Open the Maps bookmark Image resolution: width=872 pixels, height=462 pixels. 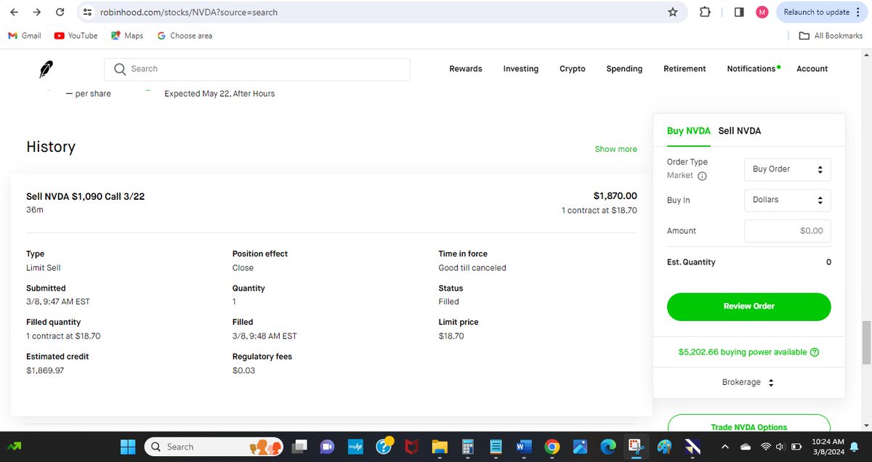pos(127,36)
